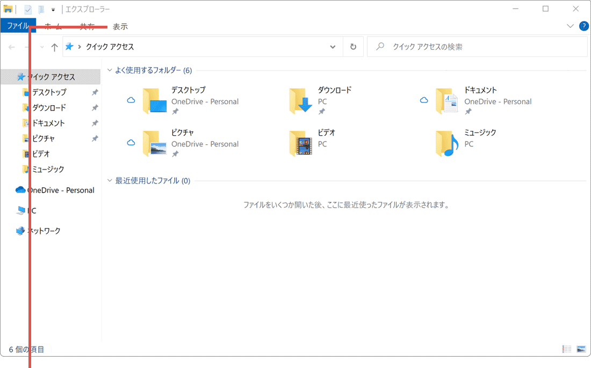Image resolution: width=591 pixels, height=368 pixels.
Task: Click the refresh icon next to the address bar
Action: (x=353, y=47)
